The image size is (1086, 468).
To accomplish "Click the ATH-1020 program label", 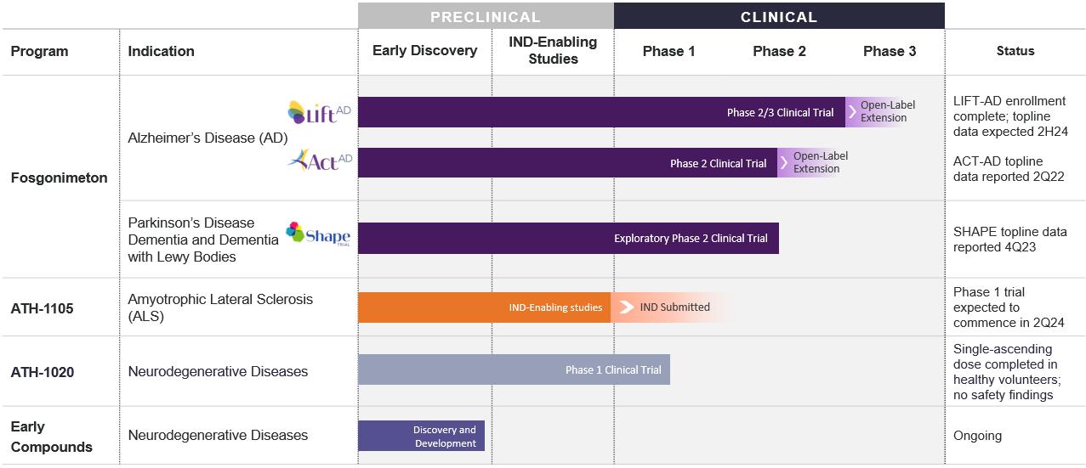I will coord(42,372).
